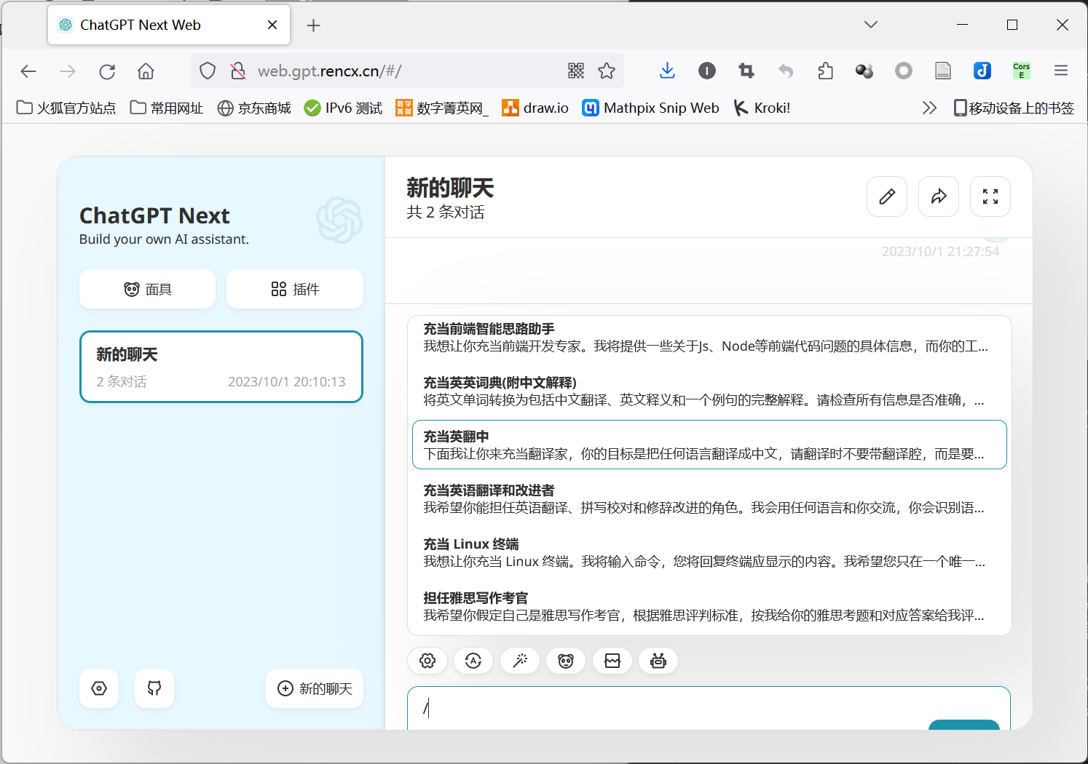Show more bookmarks double chevron

[x=929, y=108]
